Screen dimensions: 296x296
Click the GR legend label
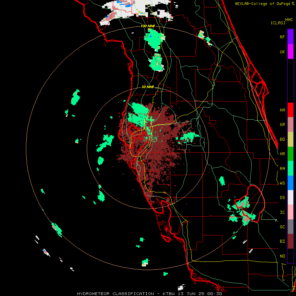[x=282, y=125]
